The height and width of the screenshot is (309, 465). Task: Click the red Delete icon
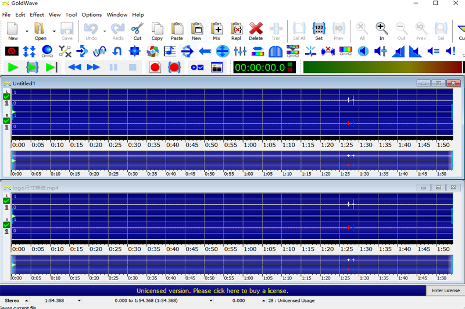click(256, 28)
